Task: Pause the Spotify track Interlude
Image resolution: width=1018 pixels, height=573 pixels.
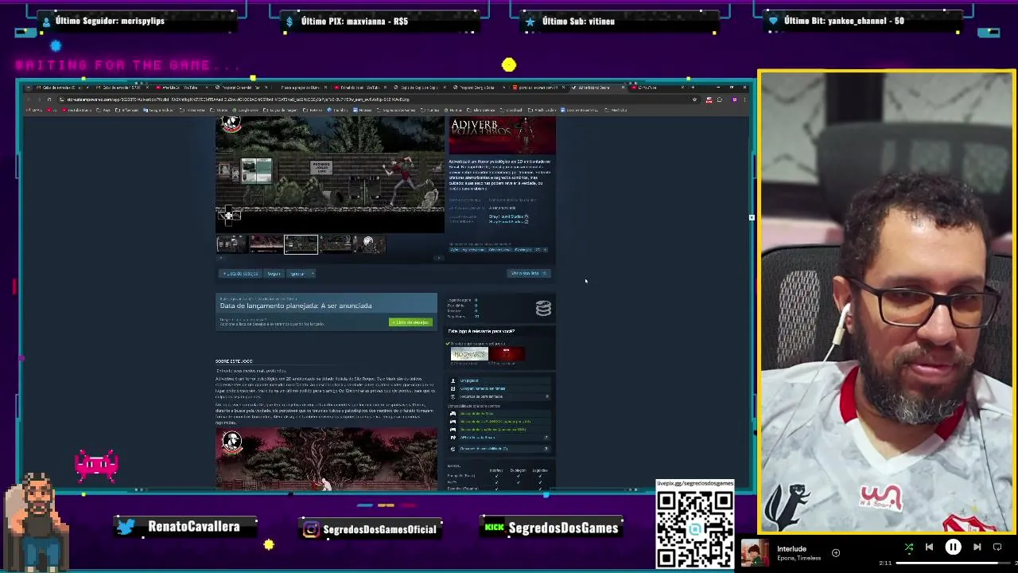Action: 953,548
